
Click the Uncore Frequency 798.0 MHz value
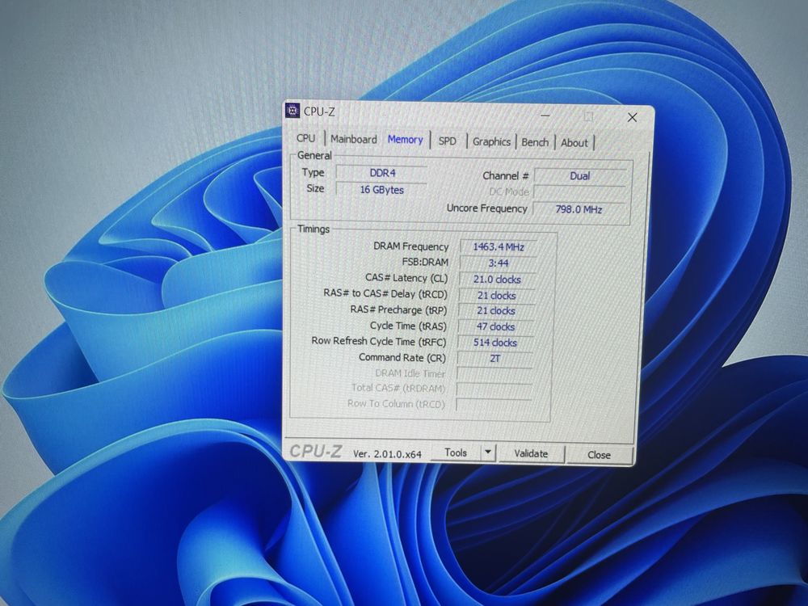(x=579, y=209)
